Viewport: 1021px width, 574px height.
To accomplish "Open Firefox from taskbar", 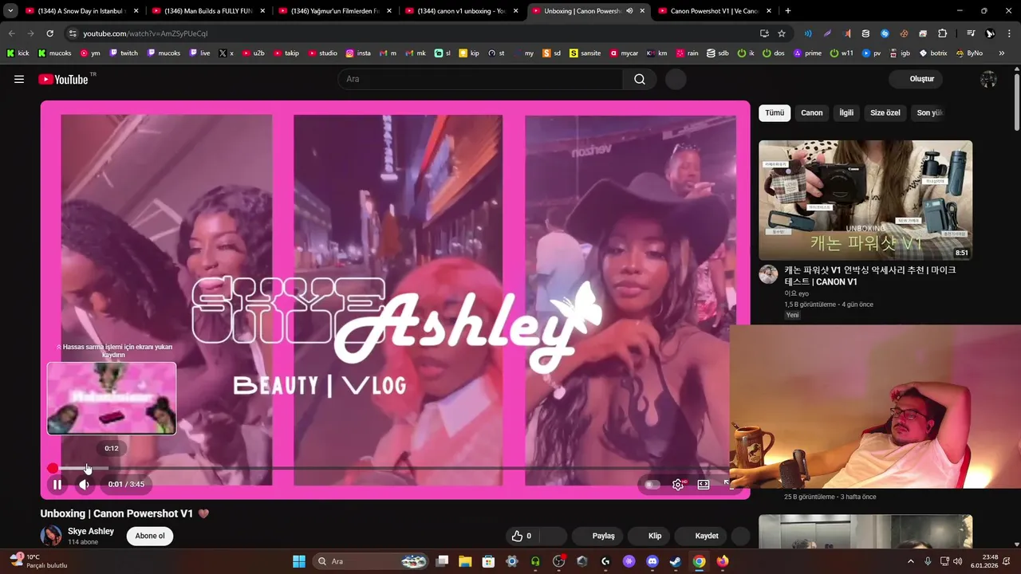I will pos(723,561).
